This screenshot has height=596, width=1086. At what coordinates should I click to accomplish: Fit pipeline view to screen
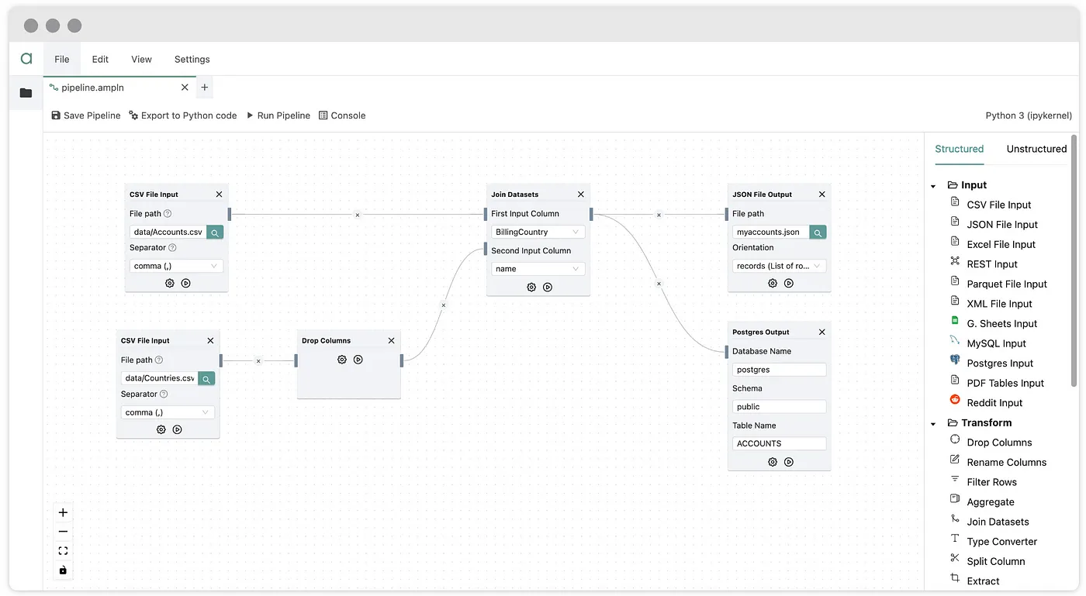tap(64, 551)
